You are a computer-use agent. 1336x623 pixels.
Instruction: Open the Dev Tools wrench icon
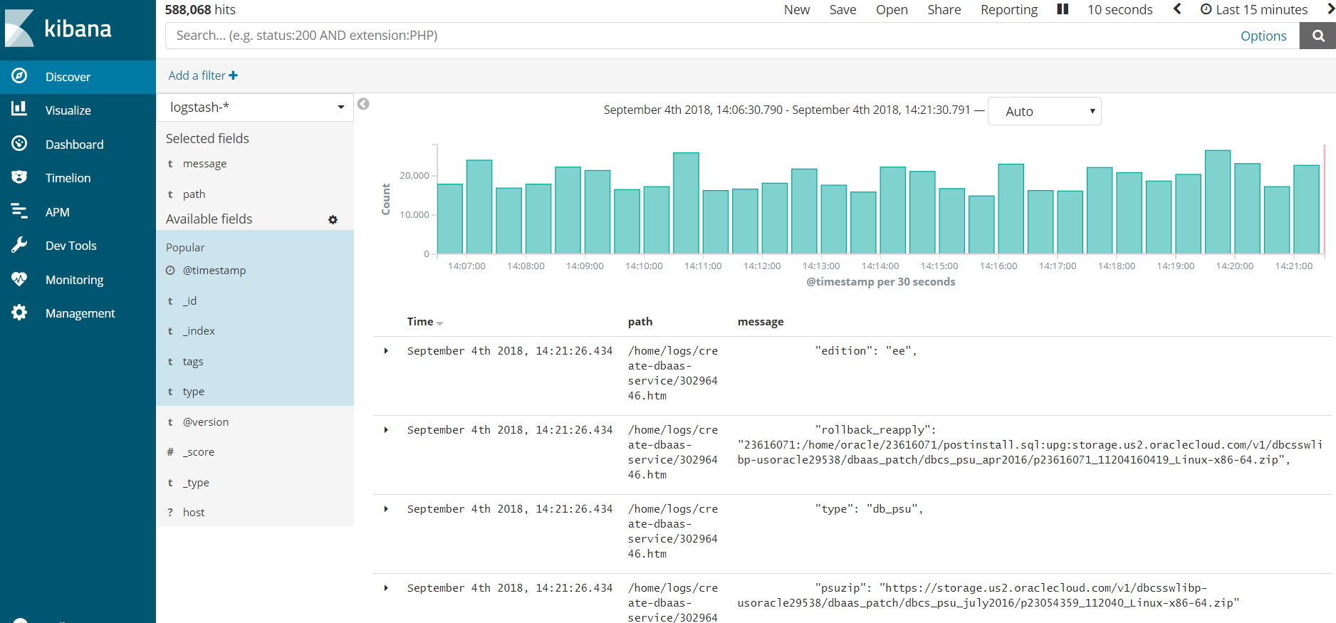[19, 245]
